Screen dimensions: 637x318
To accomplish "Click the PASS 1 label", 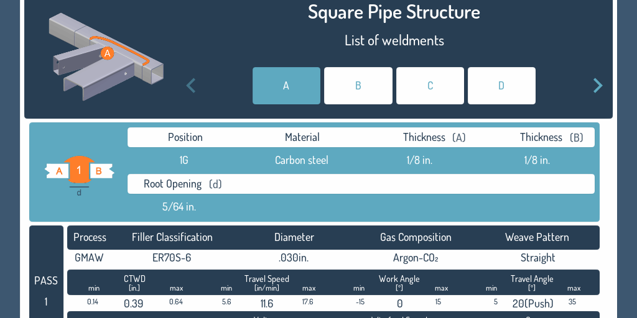I will point(46,291).
